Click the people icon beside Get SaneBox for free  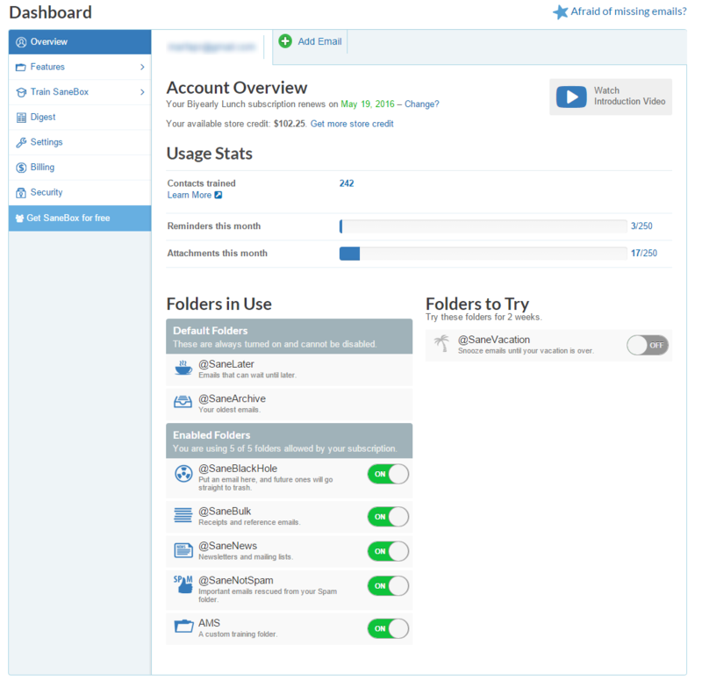19,219
